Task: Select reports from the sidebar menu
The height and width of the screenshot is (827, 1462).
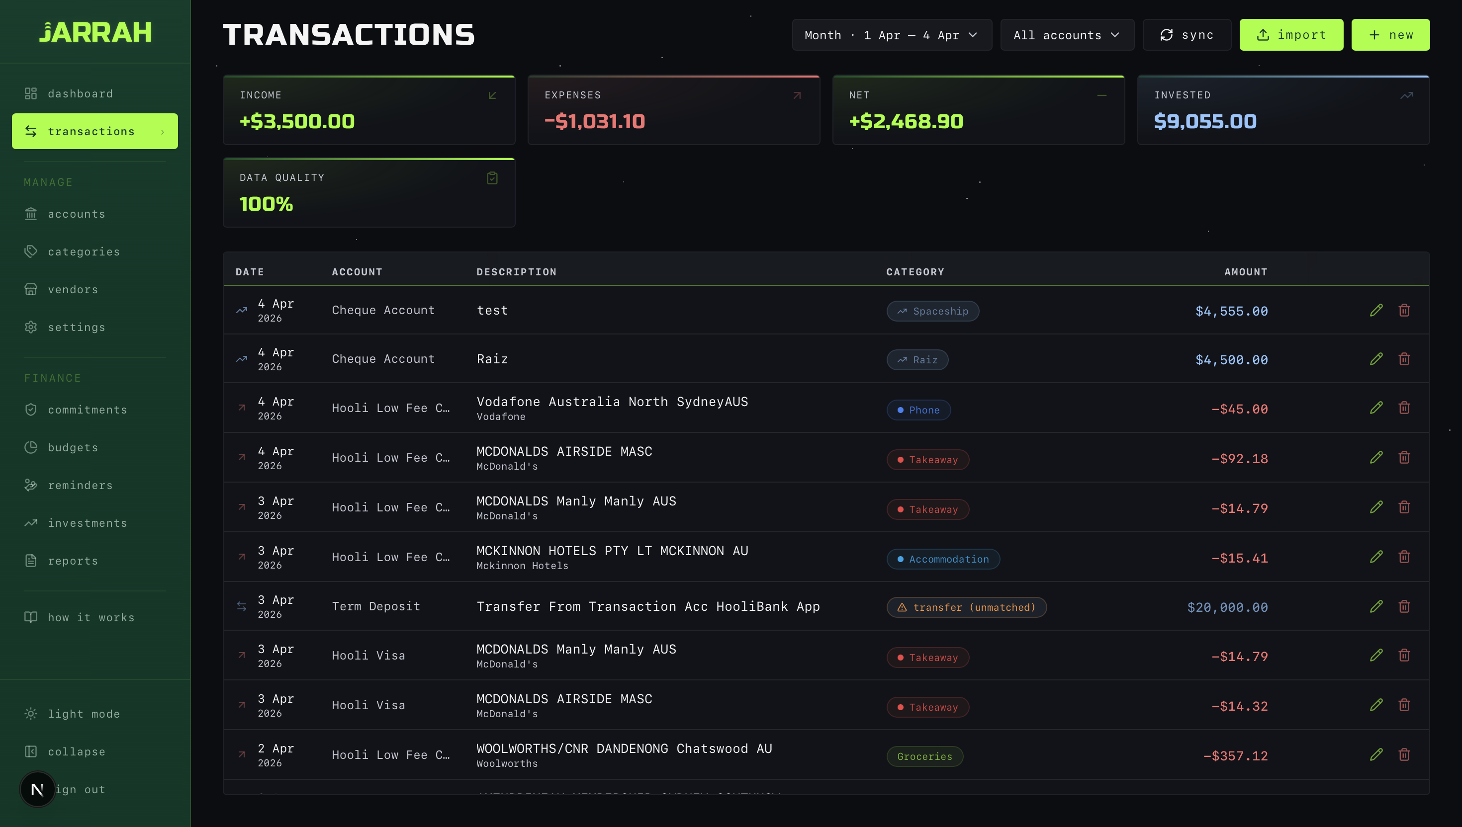Action: click(x=73, y=561)
